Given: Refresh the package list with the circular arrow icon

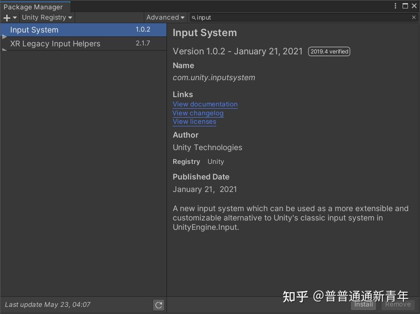Looking at the screenshot, I should (158, 305).
